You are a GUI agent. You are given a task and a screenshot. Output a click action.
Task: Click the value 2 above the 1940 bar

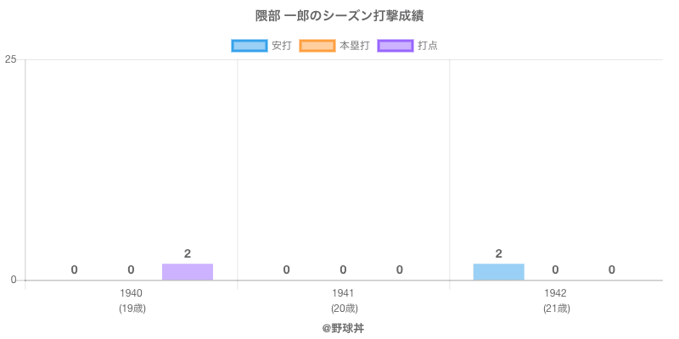(188, 253)
